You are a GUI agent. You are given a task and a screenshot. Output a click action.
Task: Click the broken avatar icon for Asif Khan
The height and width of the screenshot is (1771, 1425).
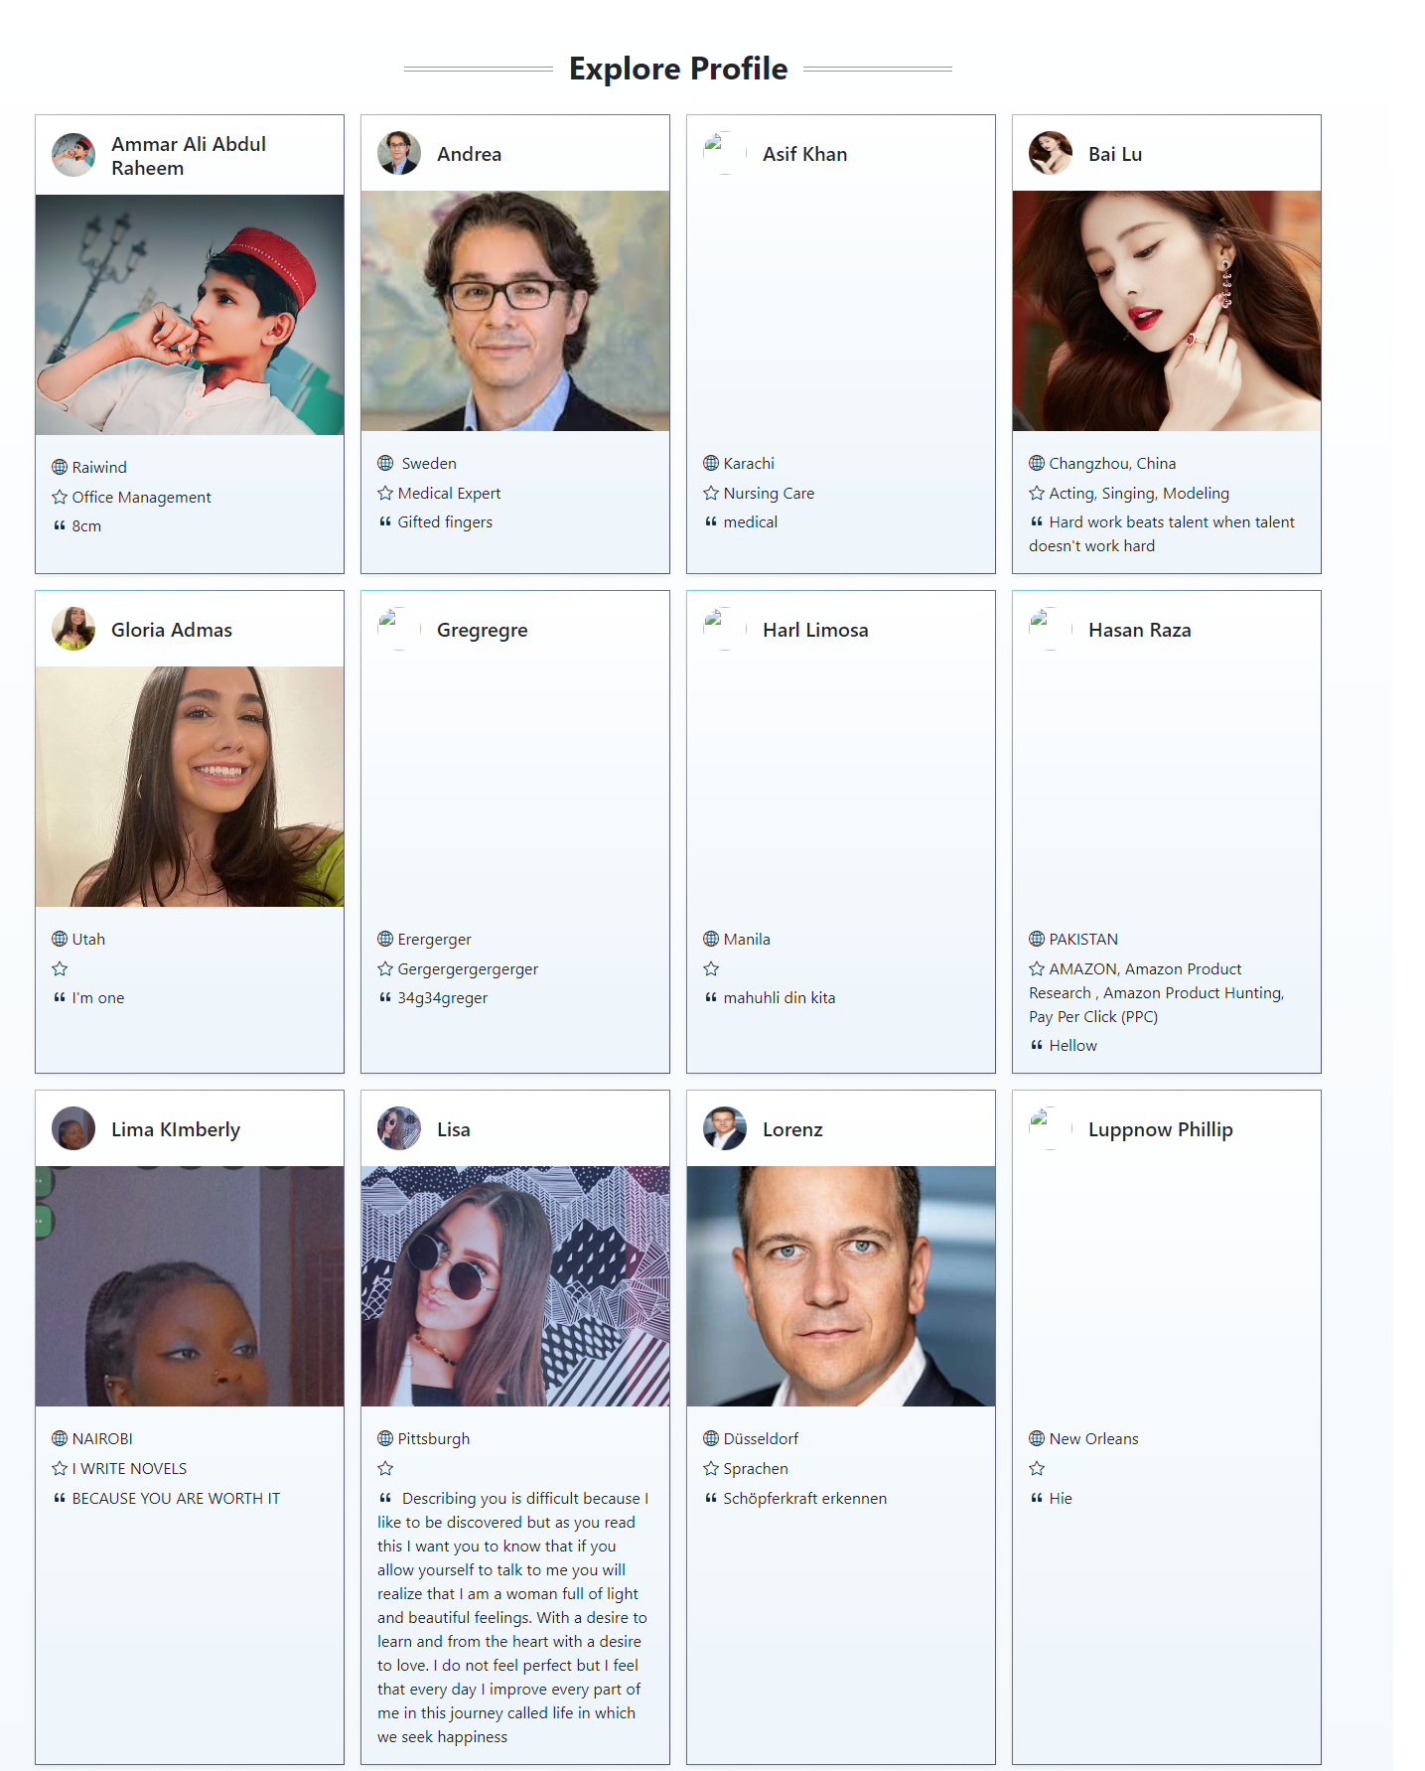pos(725,153)
